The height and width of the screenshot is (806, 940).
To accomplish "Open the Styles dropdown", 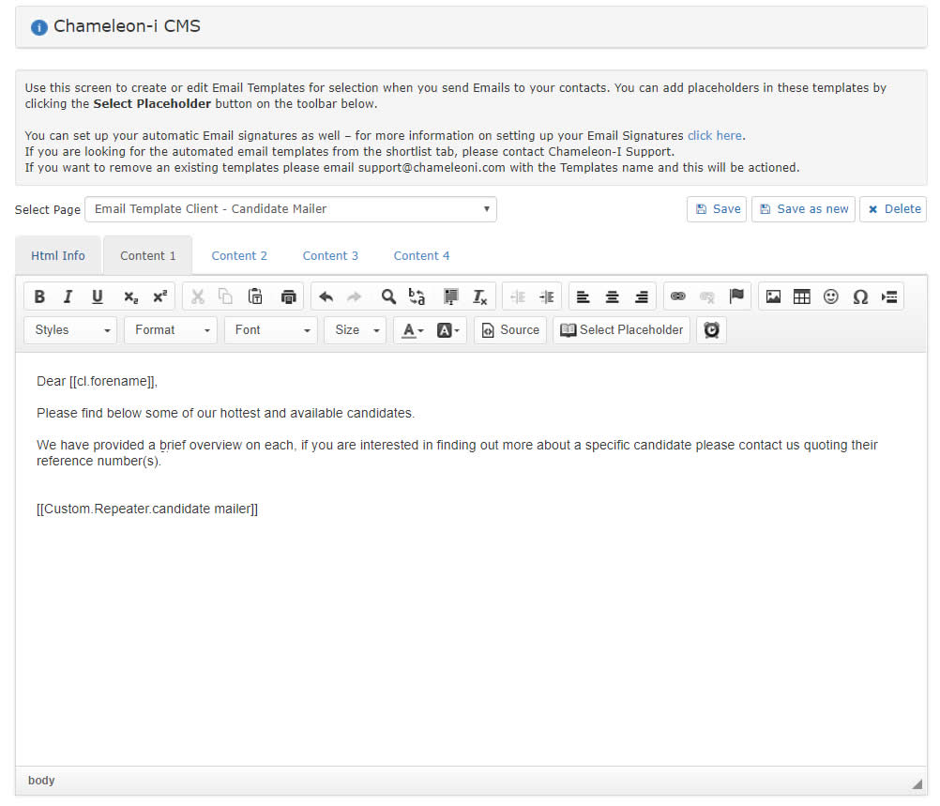I will point(70,330).
